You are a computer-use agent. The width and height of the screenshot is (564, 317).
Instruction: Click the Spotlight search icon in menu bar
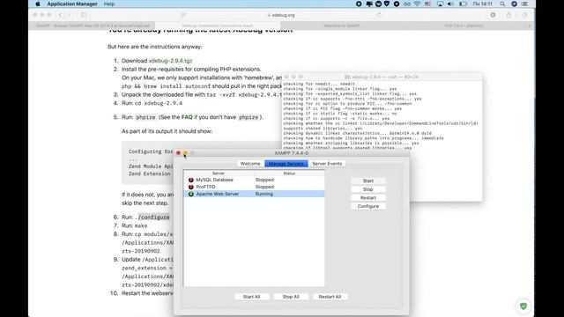(x=502, y=4)
